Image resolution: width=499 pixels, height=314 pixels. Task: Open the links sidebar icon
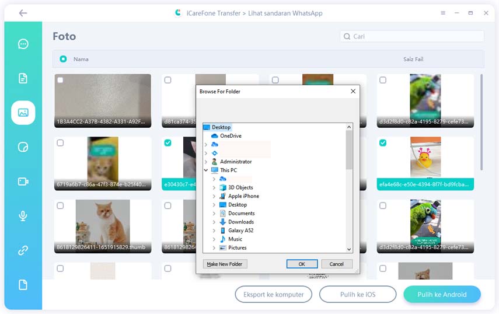pos(23,250)
